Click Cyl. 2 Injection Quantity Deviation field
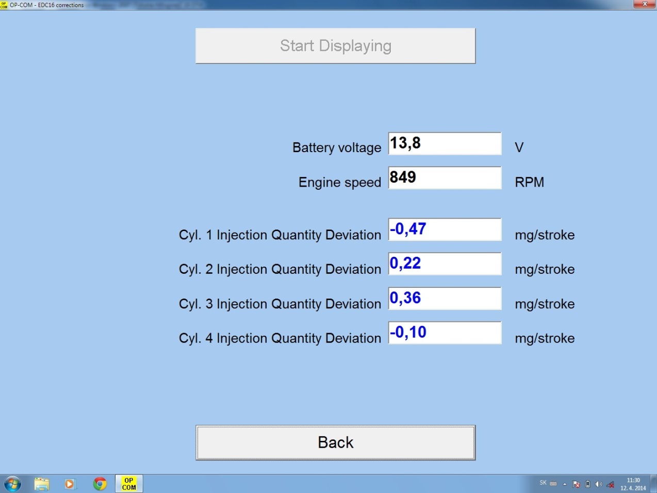 [445, 264]
